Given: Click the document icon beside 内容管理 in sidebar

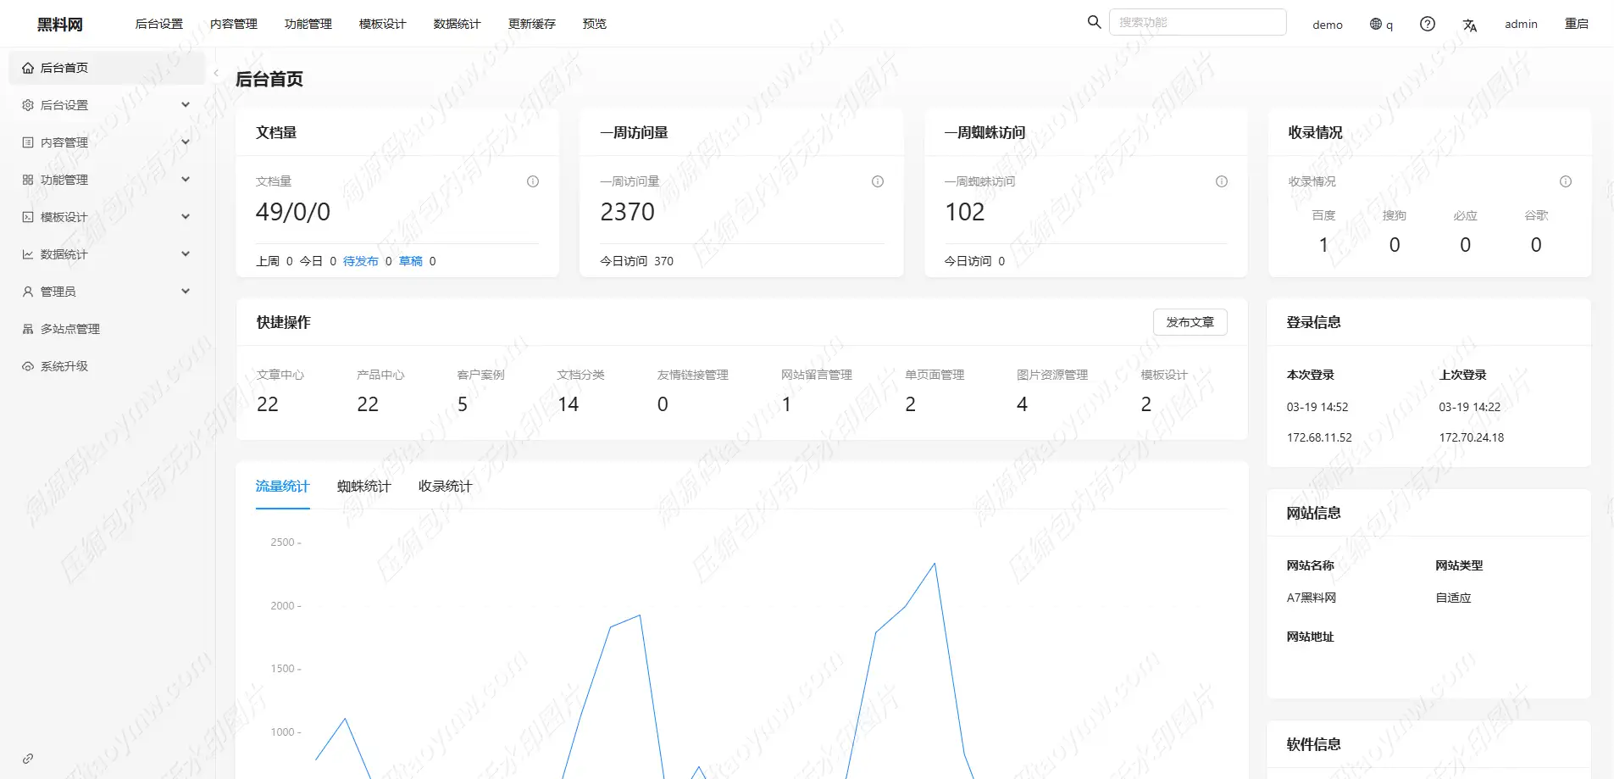Looking at the screenshot, I should (28, 142).
